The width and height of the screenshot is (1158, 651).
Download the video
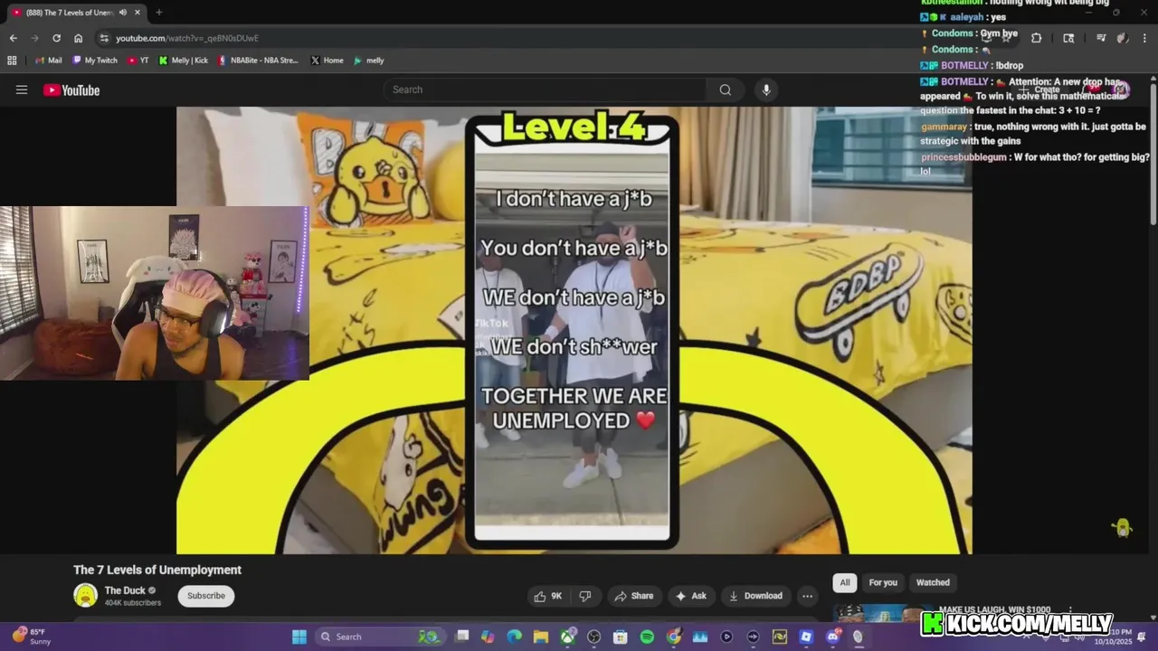coord(755,596)
